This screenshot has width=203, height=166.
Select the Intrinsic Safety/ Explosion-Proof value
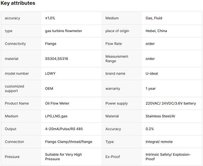click(x=168, y=157)
